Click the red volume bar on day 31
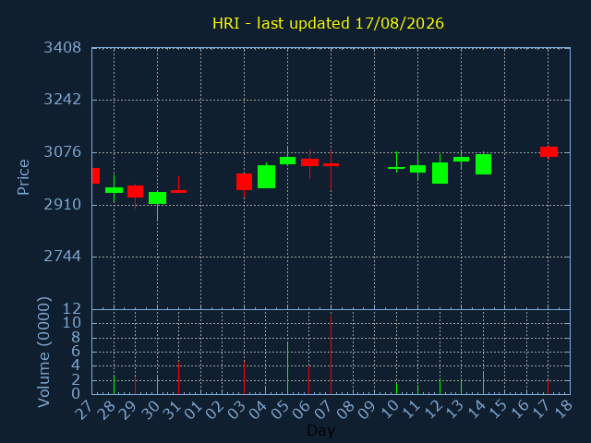The width and height of the screenshot is (591, 443). click(178, 378)
